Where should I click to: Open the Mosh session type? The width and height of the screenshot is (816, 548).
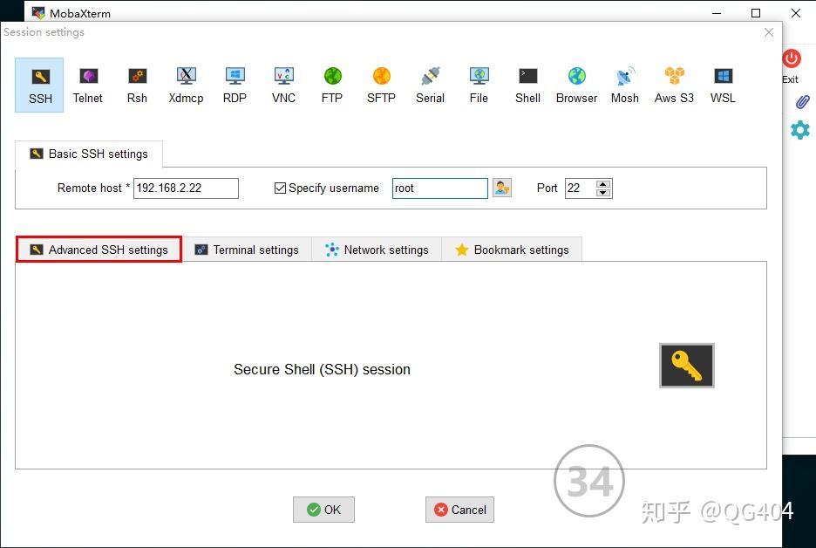(x=624, y=85)
